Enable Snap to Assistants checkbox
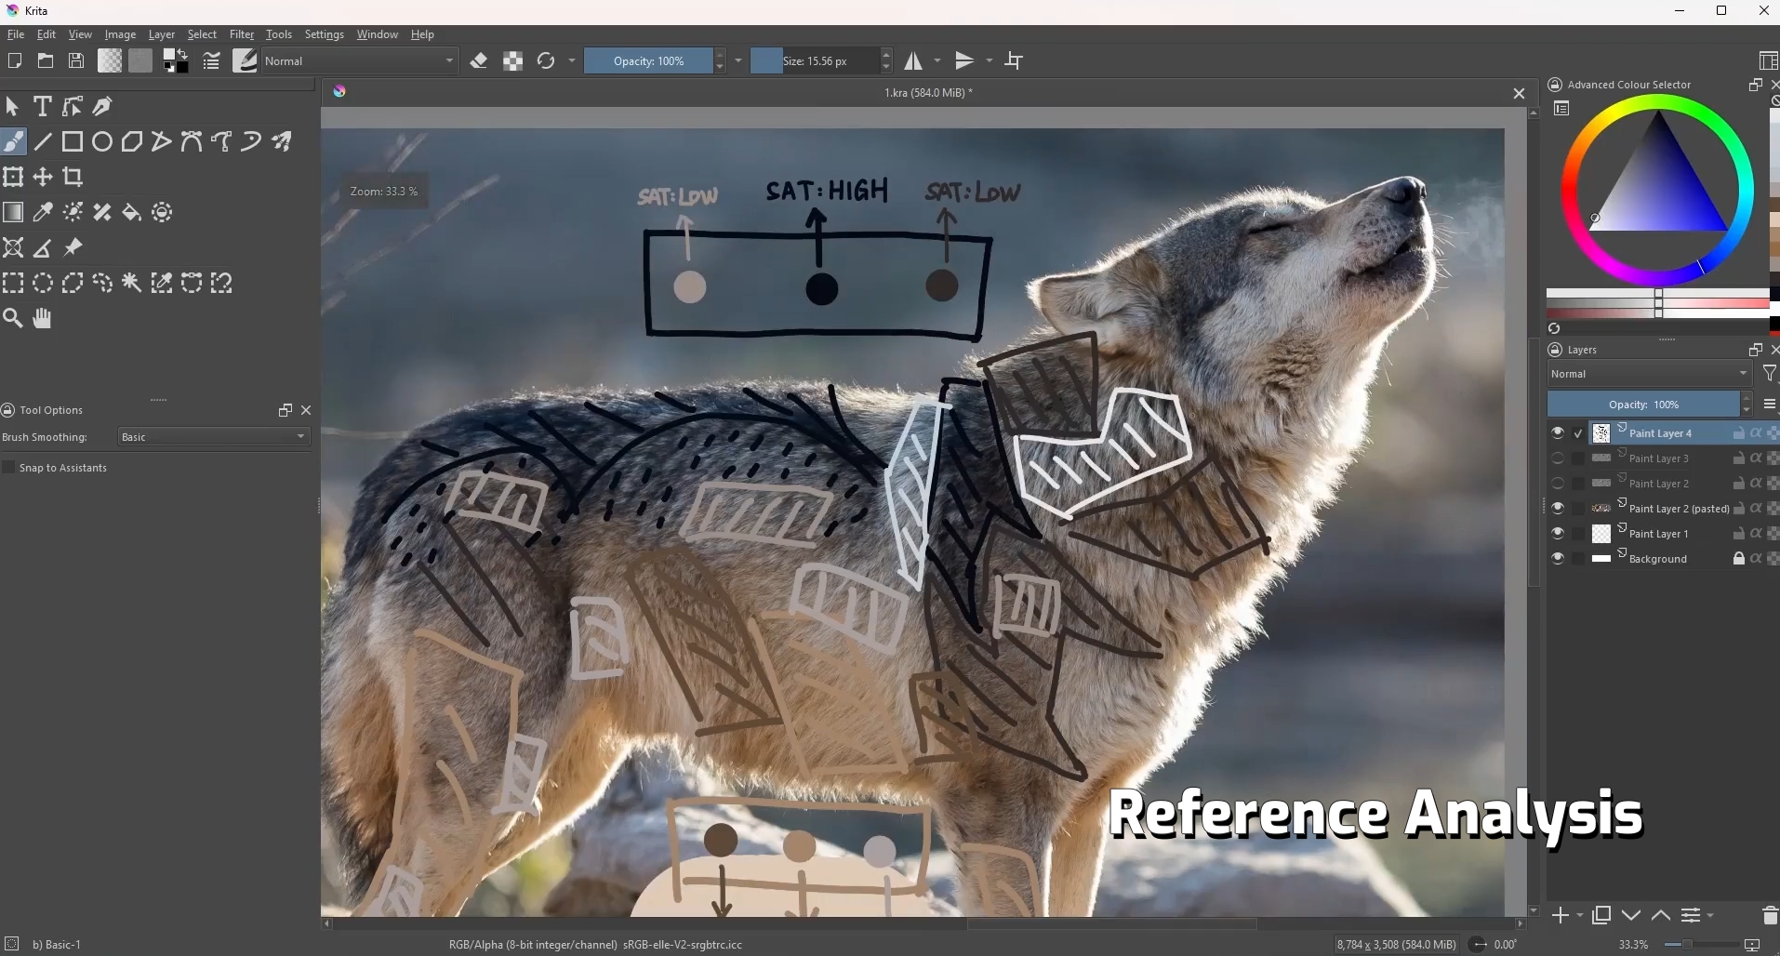 (9, 468)
